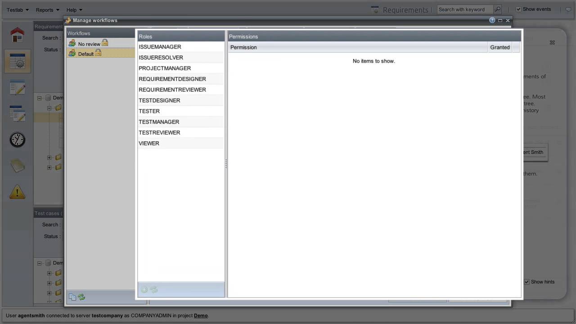
Task: Refresh the roles list
Action: click(154, 290)
